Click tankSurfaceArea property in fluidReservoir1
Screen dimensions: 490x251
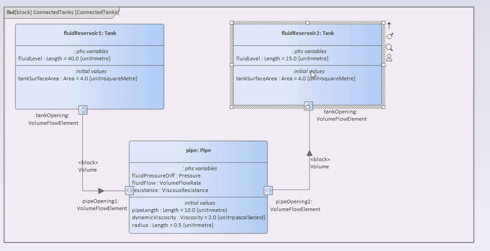point(78,79)
